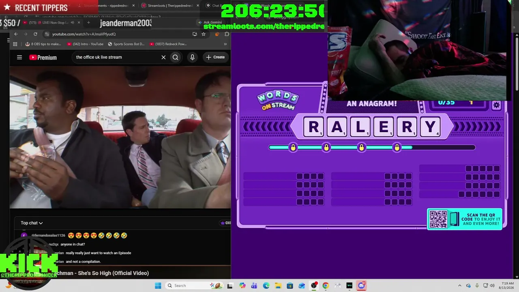Close the 'LIVE! Non-Stop' YouTube tab

[79, 22]
